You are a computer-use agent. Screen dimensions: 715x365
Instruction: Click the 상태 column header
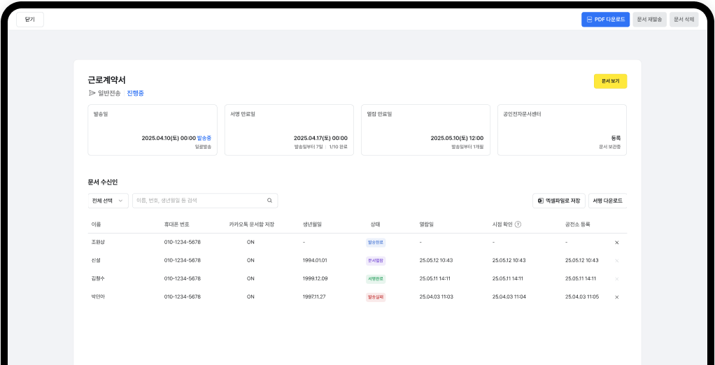tap(375, 224)
